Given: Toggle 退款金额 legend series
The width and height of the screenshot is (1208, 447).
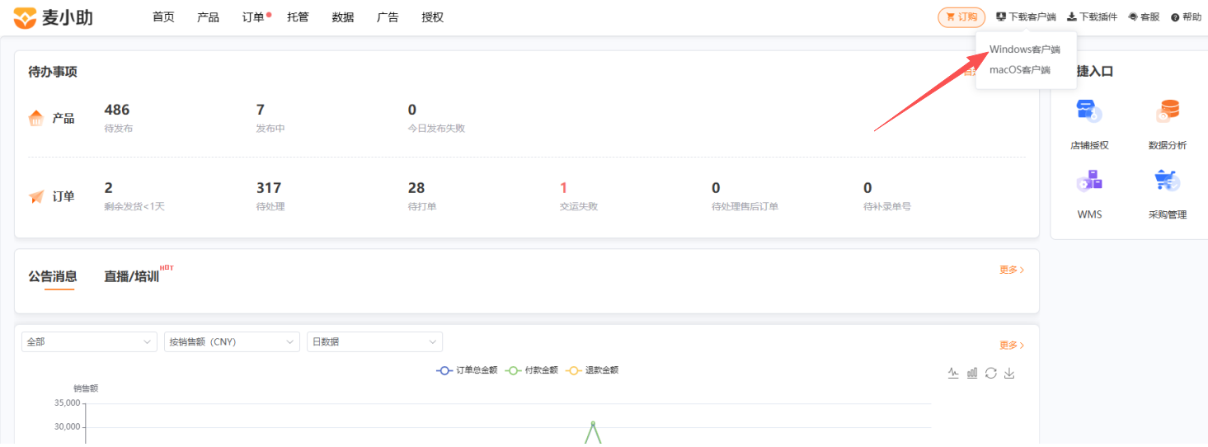Looking at the screenshot, I should click(x=592, y=370).
